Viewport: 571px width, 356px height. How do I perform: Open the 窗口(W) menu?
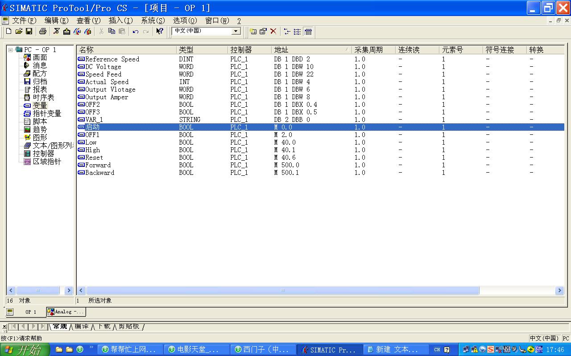[217, 20]
